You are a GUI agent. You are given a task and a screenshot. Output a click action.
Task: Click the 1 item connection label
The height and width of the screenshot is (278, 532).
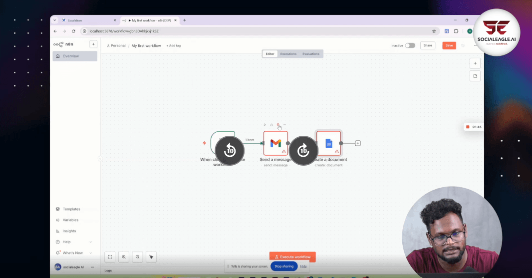pos(250,140)
